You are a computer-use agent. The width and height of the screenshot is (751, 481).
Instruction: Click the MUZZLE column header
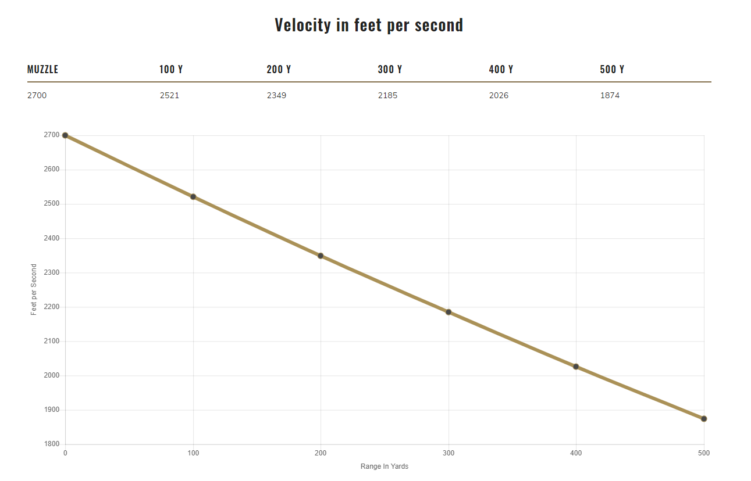point(43,70)
